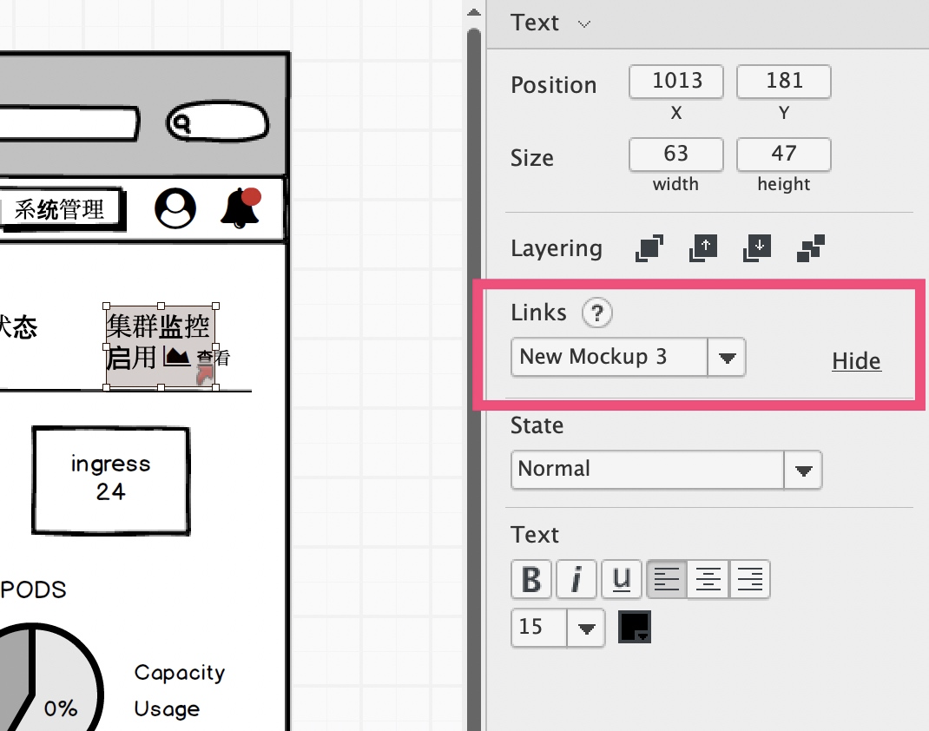Viewport: 929px width, 731px height.
Task: Click the search magnifier icon in mockup
Action: [x=180, y=124]
